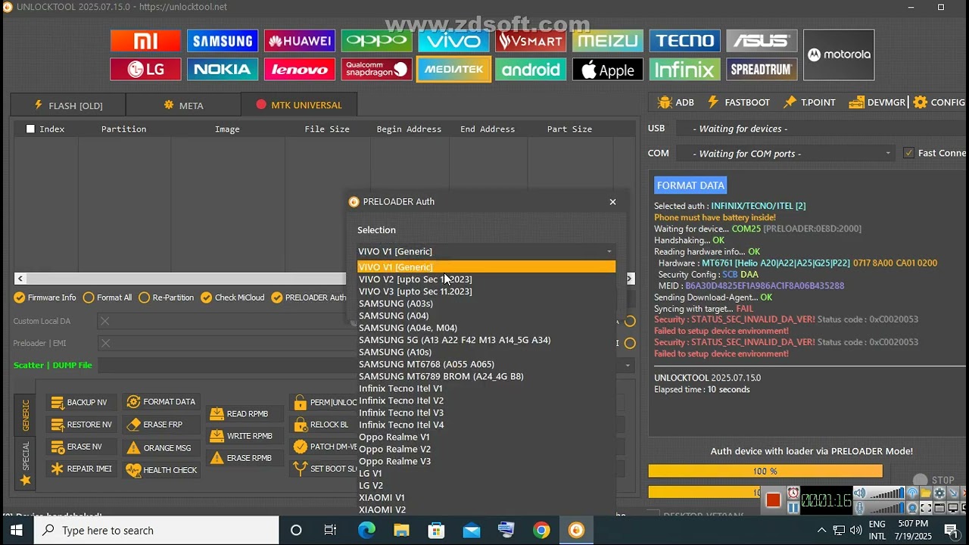The height and width of the screenshot is (545, 969).
Task: Collapse the PRELOADER Auth selection combo box
Action: [486, 251]
